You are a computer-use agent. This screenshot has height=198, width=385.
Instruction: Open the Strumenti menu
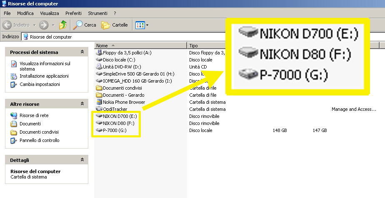(x=98, y=13)
